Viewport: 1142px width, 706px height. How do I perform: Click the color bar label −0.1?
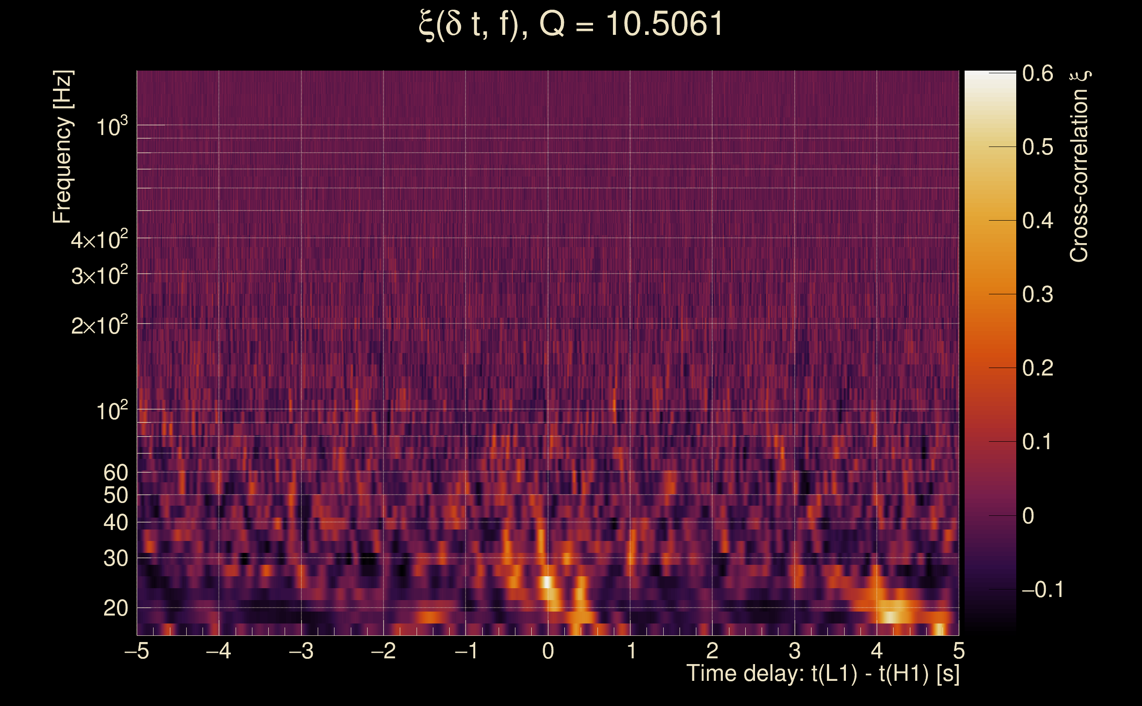pos(1042,590)
